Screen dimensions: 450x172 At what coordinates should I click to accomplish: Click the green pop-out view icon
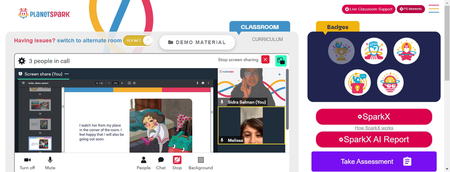pos(281,61)
